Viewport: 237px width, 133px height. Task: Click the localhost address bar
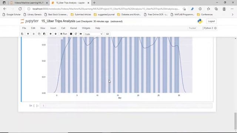coord(106,9)
